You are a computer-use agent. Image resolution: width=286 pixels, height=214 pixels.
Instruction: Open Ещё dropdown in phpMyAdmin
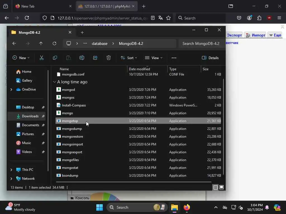click(x=275, y=35)
